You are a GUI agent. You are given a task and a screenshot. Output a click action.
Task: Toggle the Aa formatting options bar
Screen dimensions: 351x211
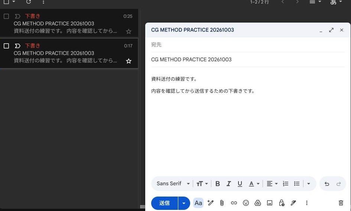click(x=198, y=203)
